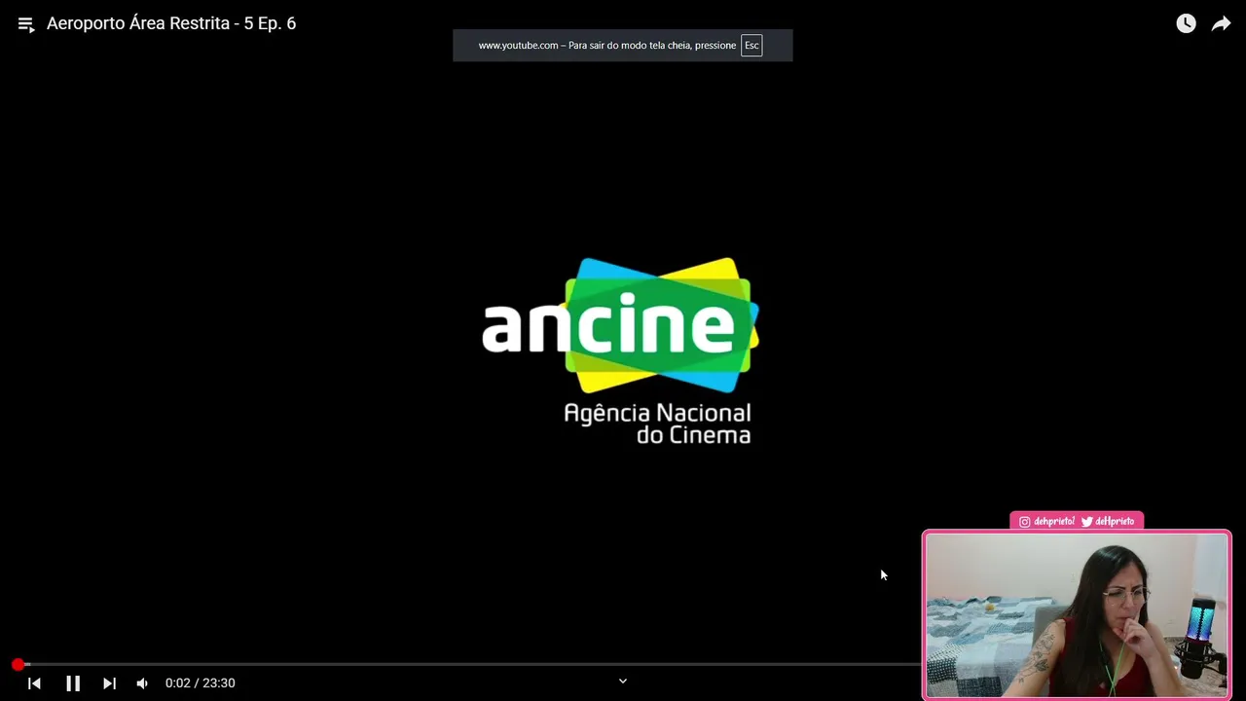Click the Twitter handle on webcam banner
The image size is (1246, 701).
point(1108,522)
